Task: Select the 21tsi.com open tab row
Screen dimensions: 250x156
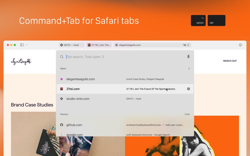Action: click(x=125, y=89)
